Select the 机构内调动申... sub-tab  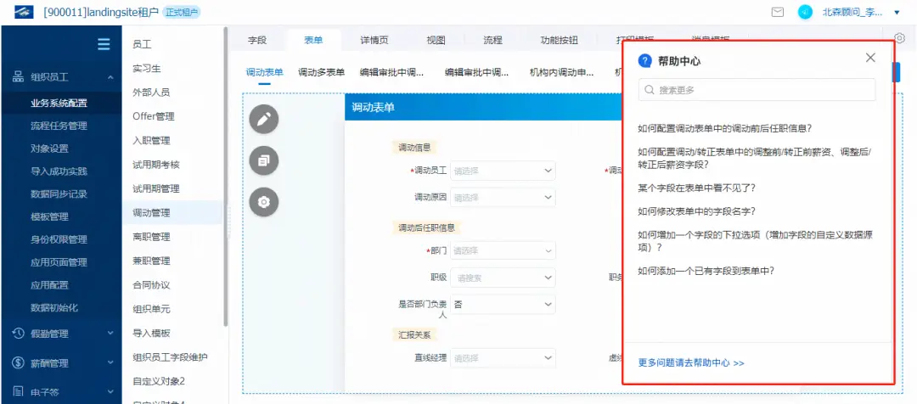[x=561, y=72]
